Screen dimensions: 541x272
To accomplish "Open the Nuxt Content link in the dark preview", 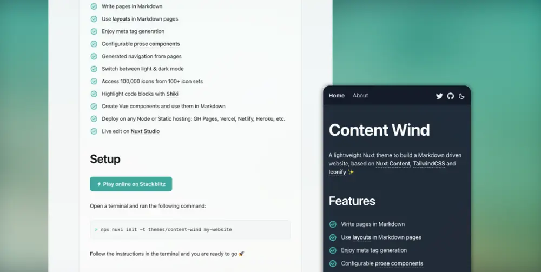I will point(393,163).
